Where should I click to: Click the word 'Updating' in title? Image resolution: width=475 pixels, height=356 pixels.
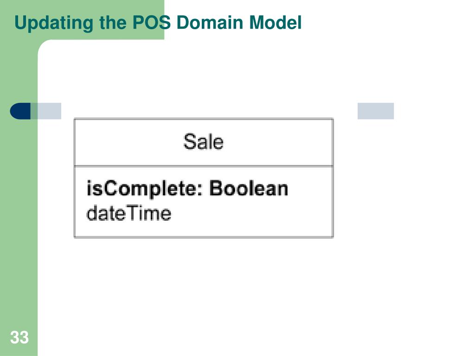click(x=54, y=23)
